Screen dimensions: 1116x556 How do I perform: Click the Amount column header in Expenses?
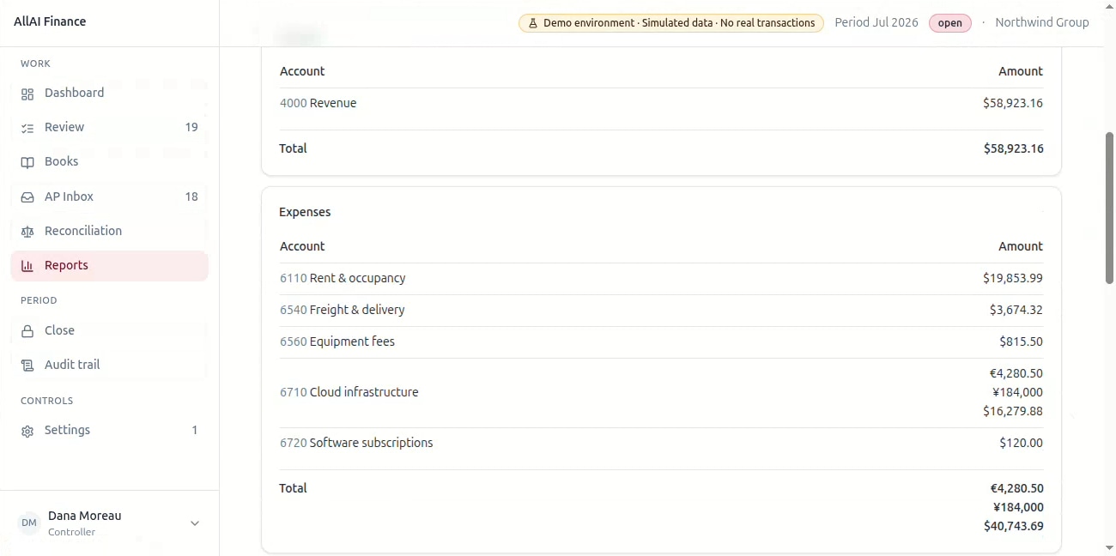coord(1021,246)
